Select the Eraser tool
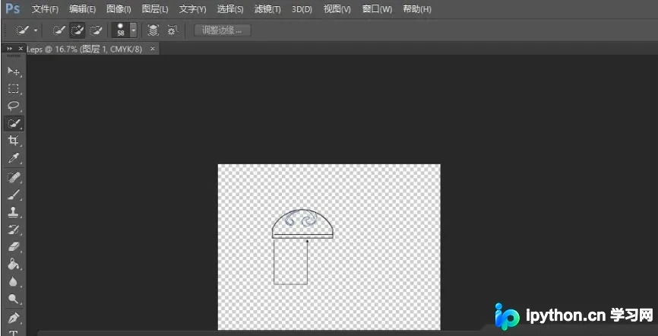Viewport: 658px width, 336px height. pyautogui.click(x=14, y=246)
